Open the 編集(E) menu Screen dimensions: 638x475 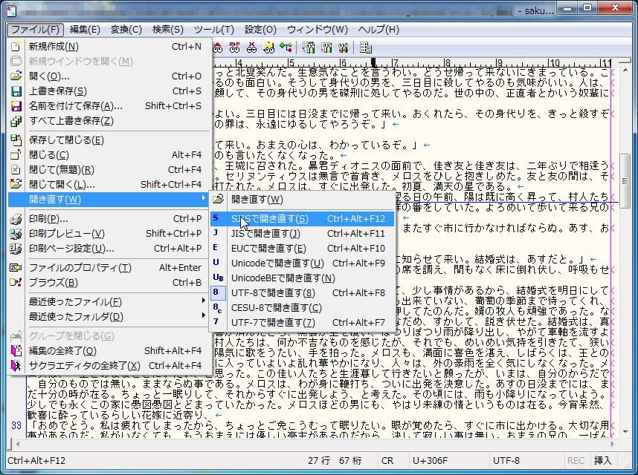point(85,29)
